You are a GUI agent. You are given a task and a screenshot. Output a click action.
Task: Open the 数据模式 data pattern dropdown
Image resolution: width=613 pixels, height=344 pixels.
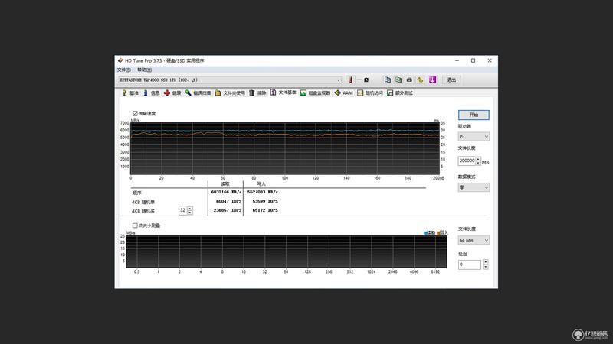[x=474, y=187]
